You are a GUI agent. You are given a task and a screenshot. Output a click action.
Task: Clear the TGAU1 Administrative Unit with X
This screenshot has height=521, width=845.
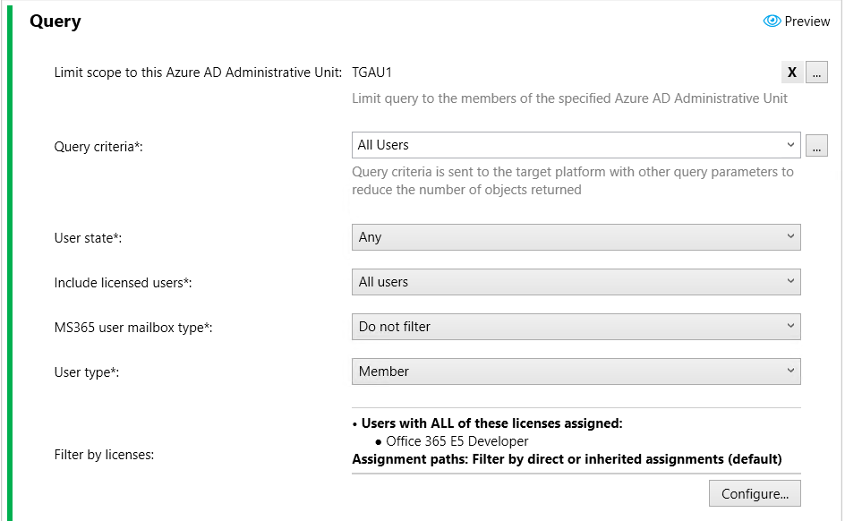click(792, 73)
